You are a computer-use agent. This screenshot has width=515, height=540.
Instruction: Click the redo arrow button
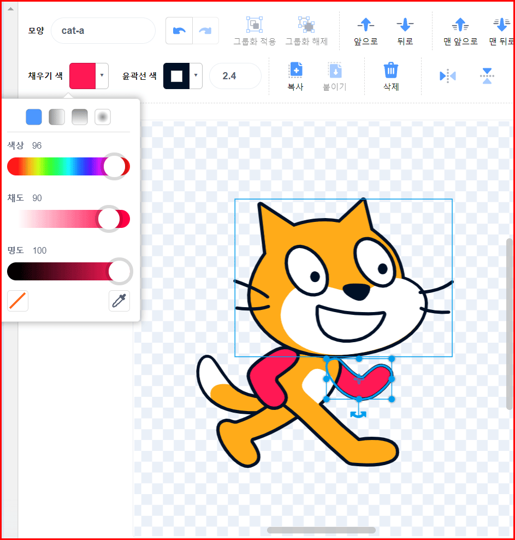tap(205, 31)
